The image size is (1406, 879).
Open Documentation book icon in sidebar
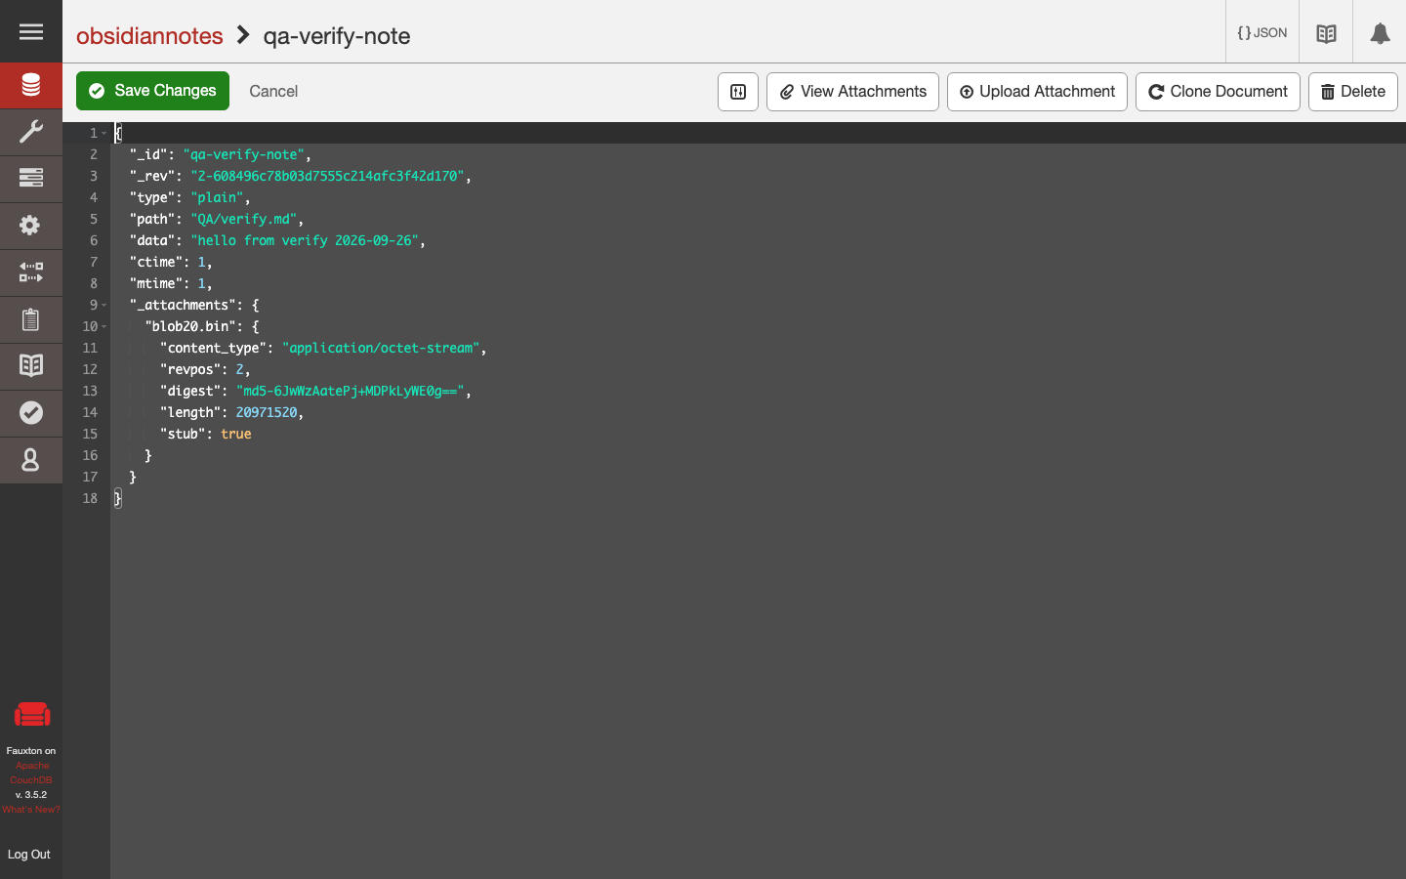click(31, 366)
